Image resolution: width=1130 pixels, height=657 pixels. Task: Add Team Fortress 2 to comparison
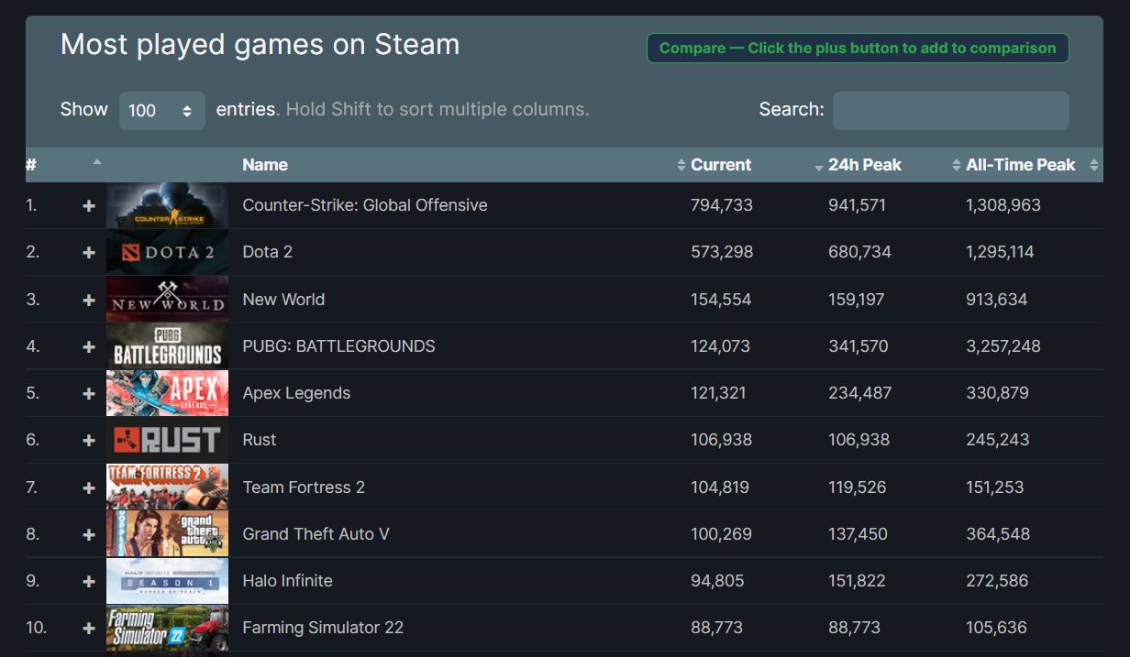[x=89, y=487]
